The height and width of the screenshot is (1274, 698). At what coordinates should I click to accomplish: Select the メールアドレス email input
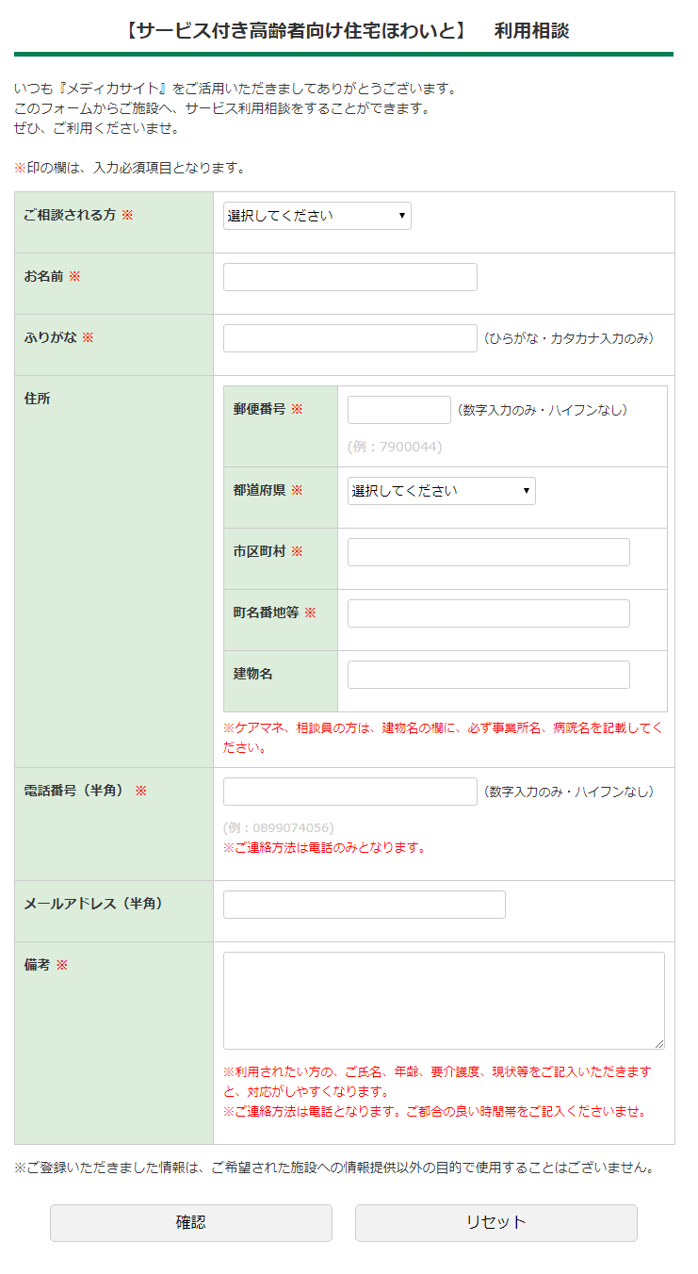point(364,905)
